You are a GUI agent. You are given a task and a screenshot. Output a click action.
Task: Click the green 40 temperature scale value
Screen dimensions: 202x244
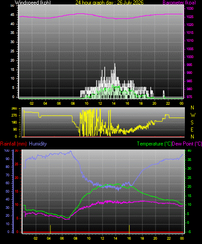189,151
